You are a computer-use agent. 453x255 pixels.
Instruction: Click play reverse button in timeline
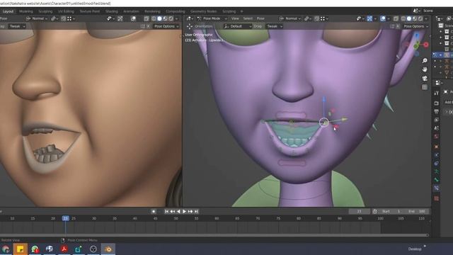178,211
